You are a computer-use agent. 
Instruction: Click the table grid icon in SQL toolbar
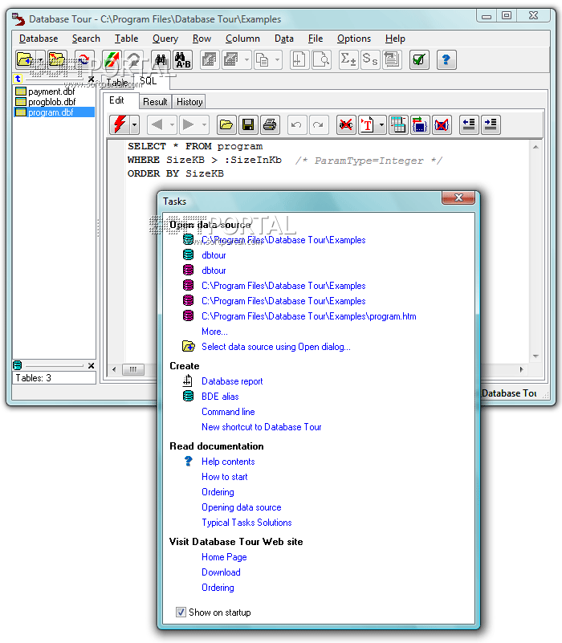pyautogui.click(x=398, y=124)
